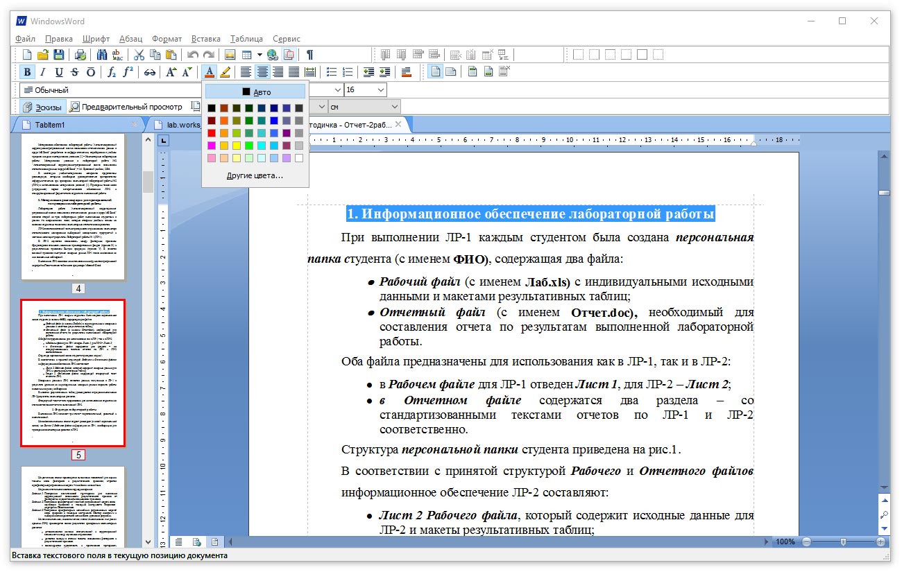Toggle Bold formatting button
The width and height of the screenshot is (902, 572).
point(27,72)
